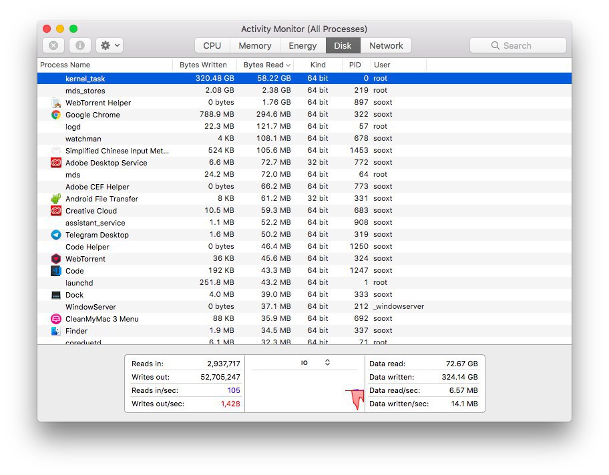
Task: Click the Data written/sec 14.1 MB value
Action: (x=465, y=404)
